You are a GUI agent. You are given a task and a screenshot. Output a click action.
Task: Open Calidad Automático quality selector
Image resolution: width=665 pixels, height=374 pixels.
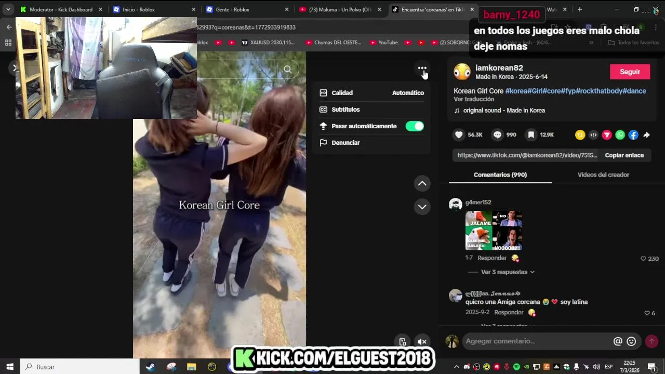[371, 93]
